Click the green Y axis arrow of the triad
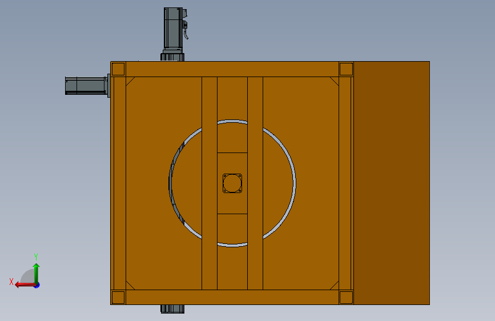 [37, 274]
